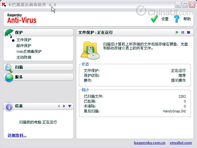Close the Kaspersky window
The height and width of the screenshot is (148, 197).
coord(192,5)
